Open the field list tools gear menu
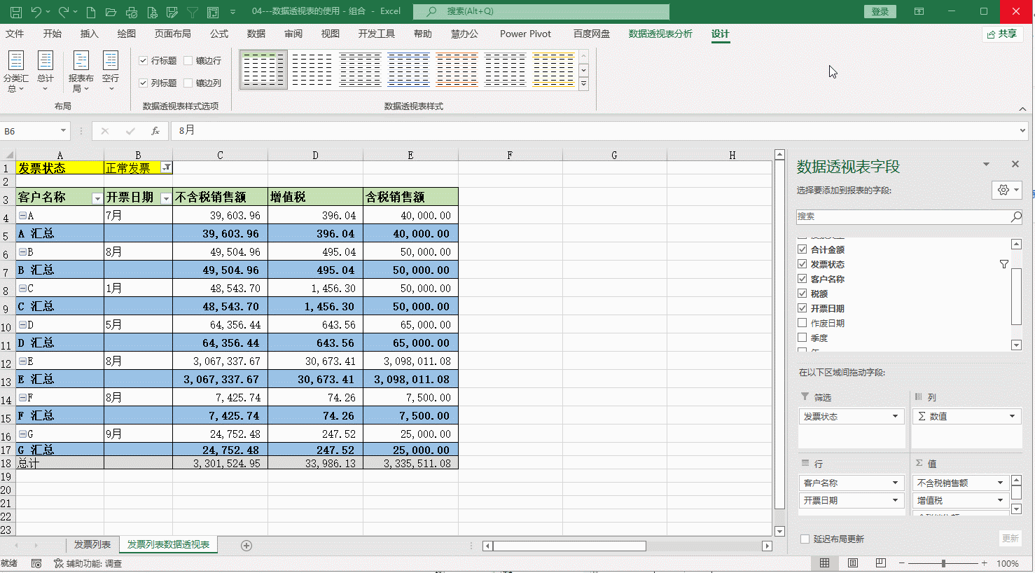 click(1007, 190)
